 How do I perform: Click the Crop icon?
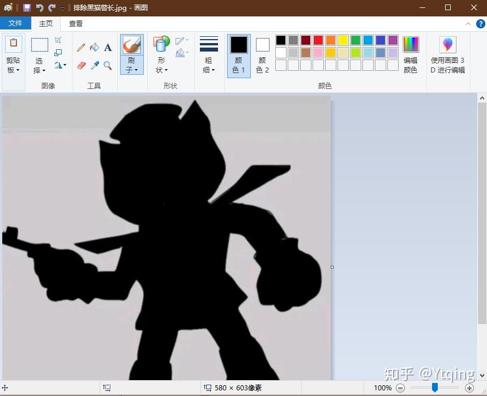58,40
